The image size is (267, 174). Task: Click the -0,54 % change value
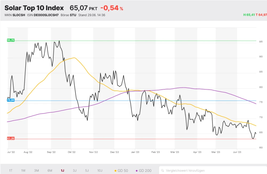(x=112, y=8)
